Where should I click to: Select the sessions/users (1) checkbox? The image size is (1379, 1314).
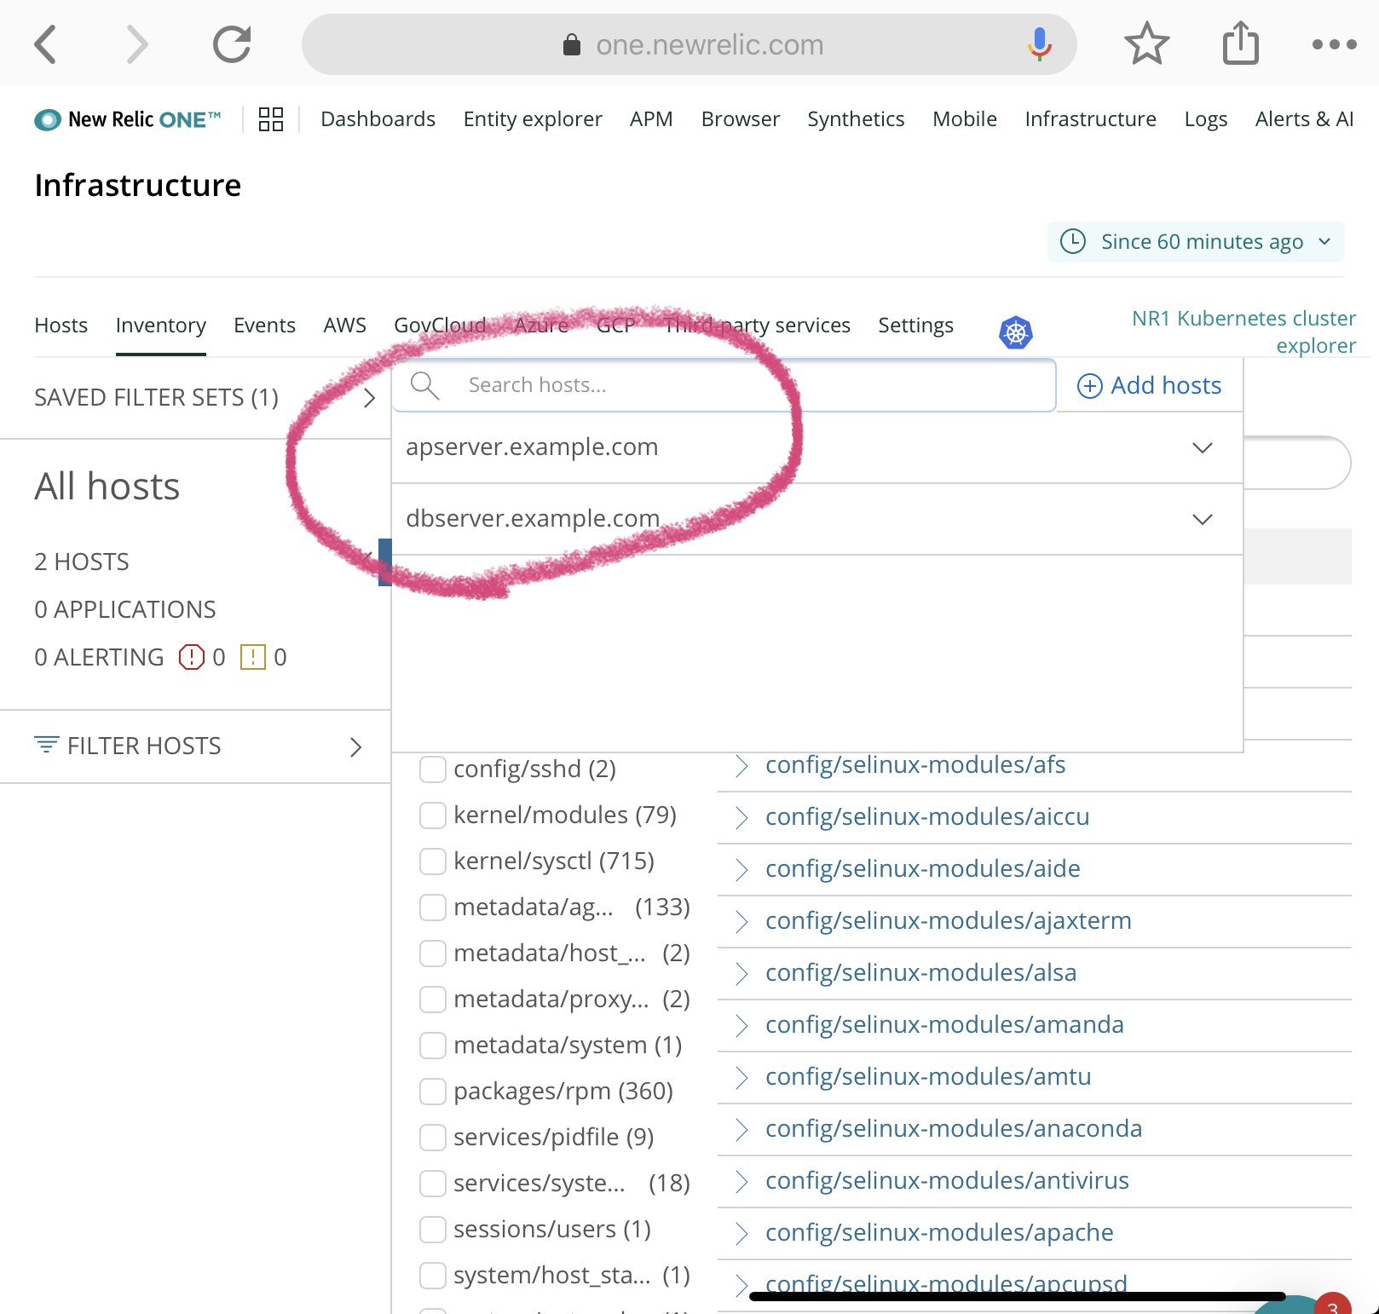coord(433,1229)
